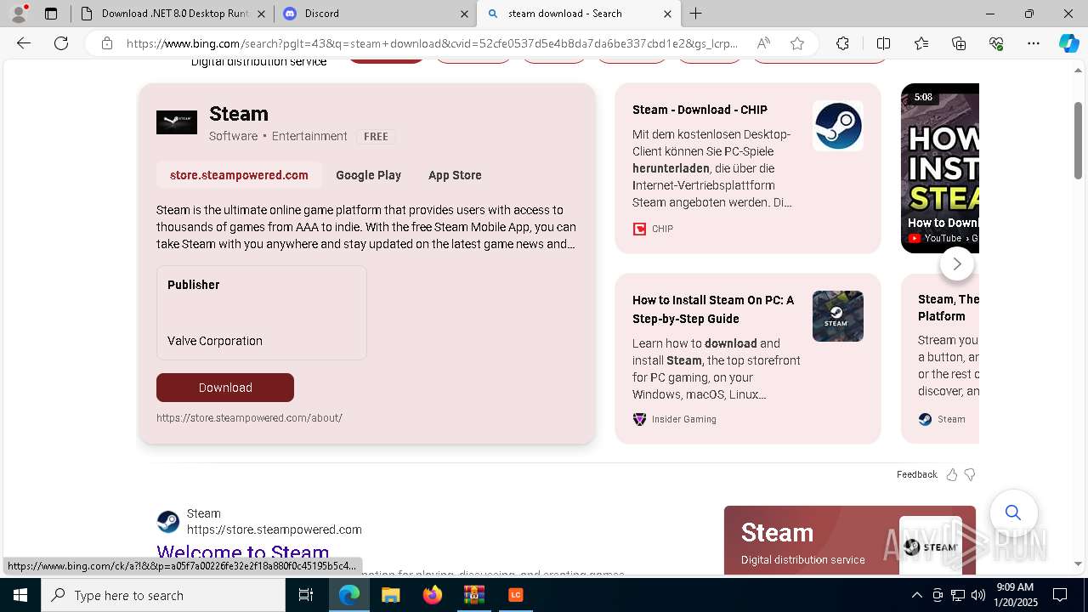Click the CHIP source label

(x=662, y=229)
